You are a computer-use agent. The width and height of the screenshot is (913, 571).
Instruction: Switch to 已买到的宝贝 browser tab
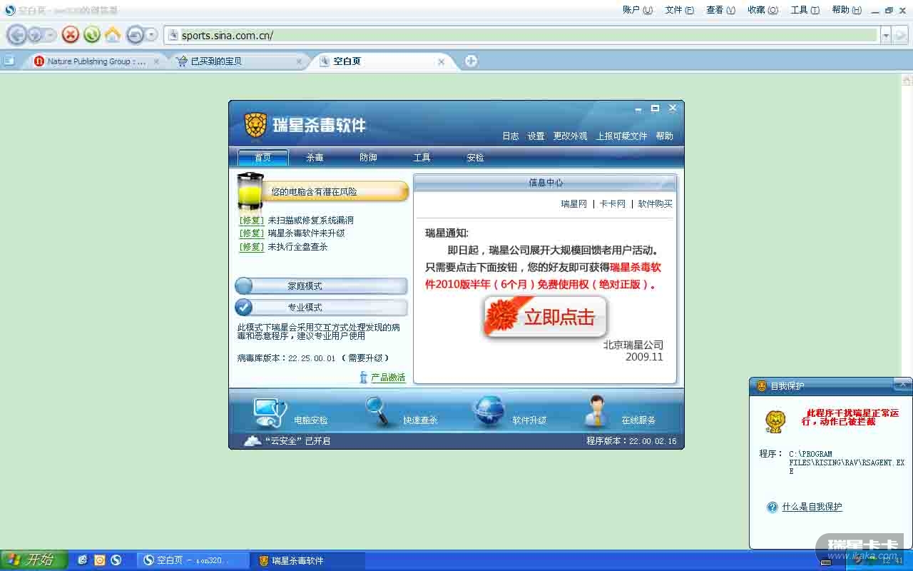(240, 61)
